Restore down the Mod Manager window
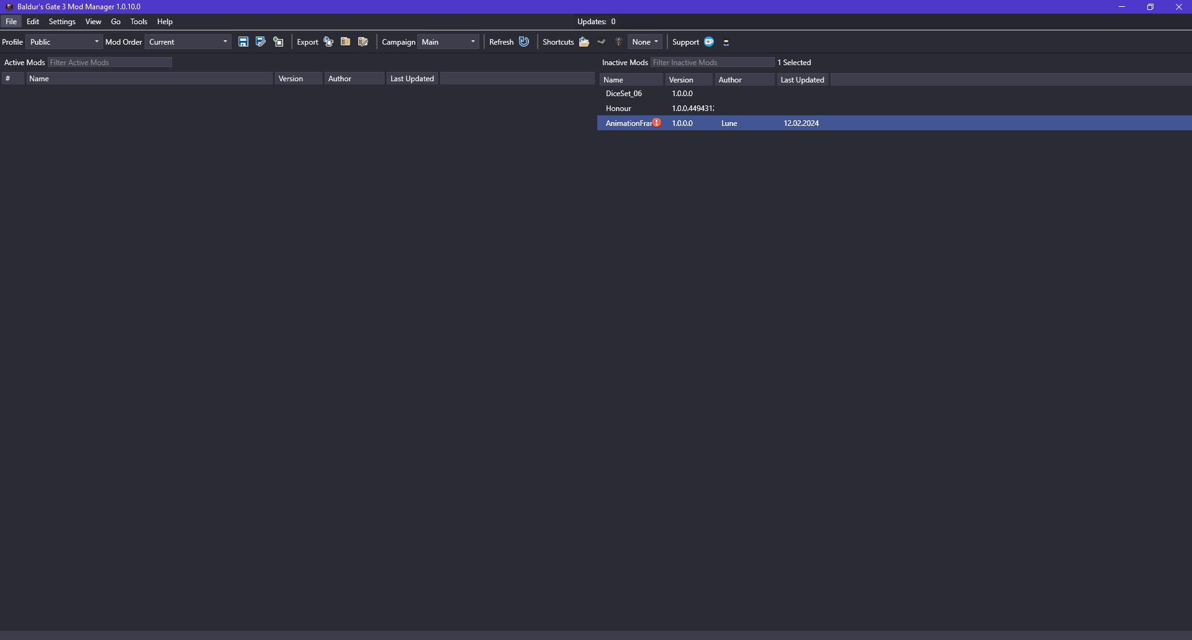Image resolution: width=1192 pixels, height=640 pixels. pos(1150,7)
